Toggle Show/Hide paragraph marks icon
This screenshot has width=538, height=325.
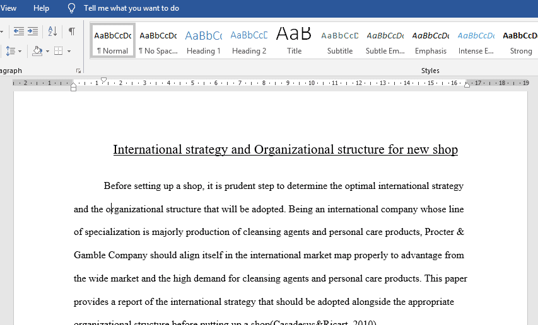[72, 31]
